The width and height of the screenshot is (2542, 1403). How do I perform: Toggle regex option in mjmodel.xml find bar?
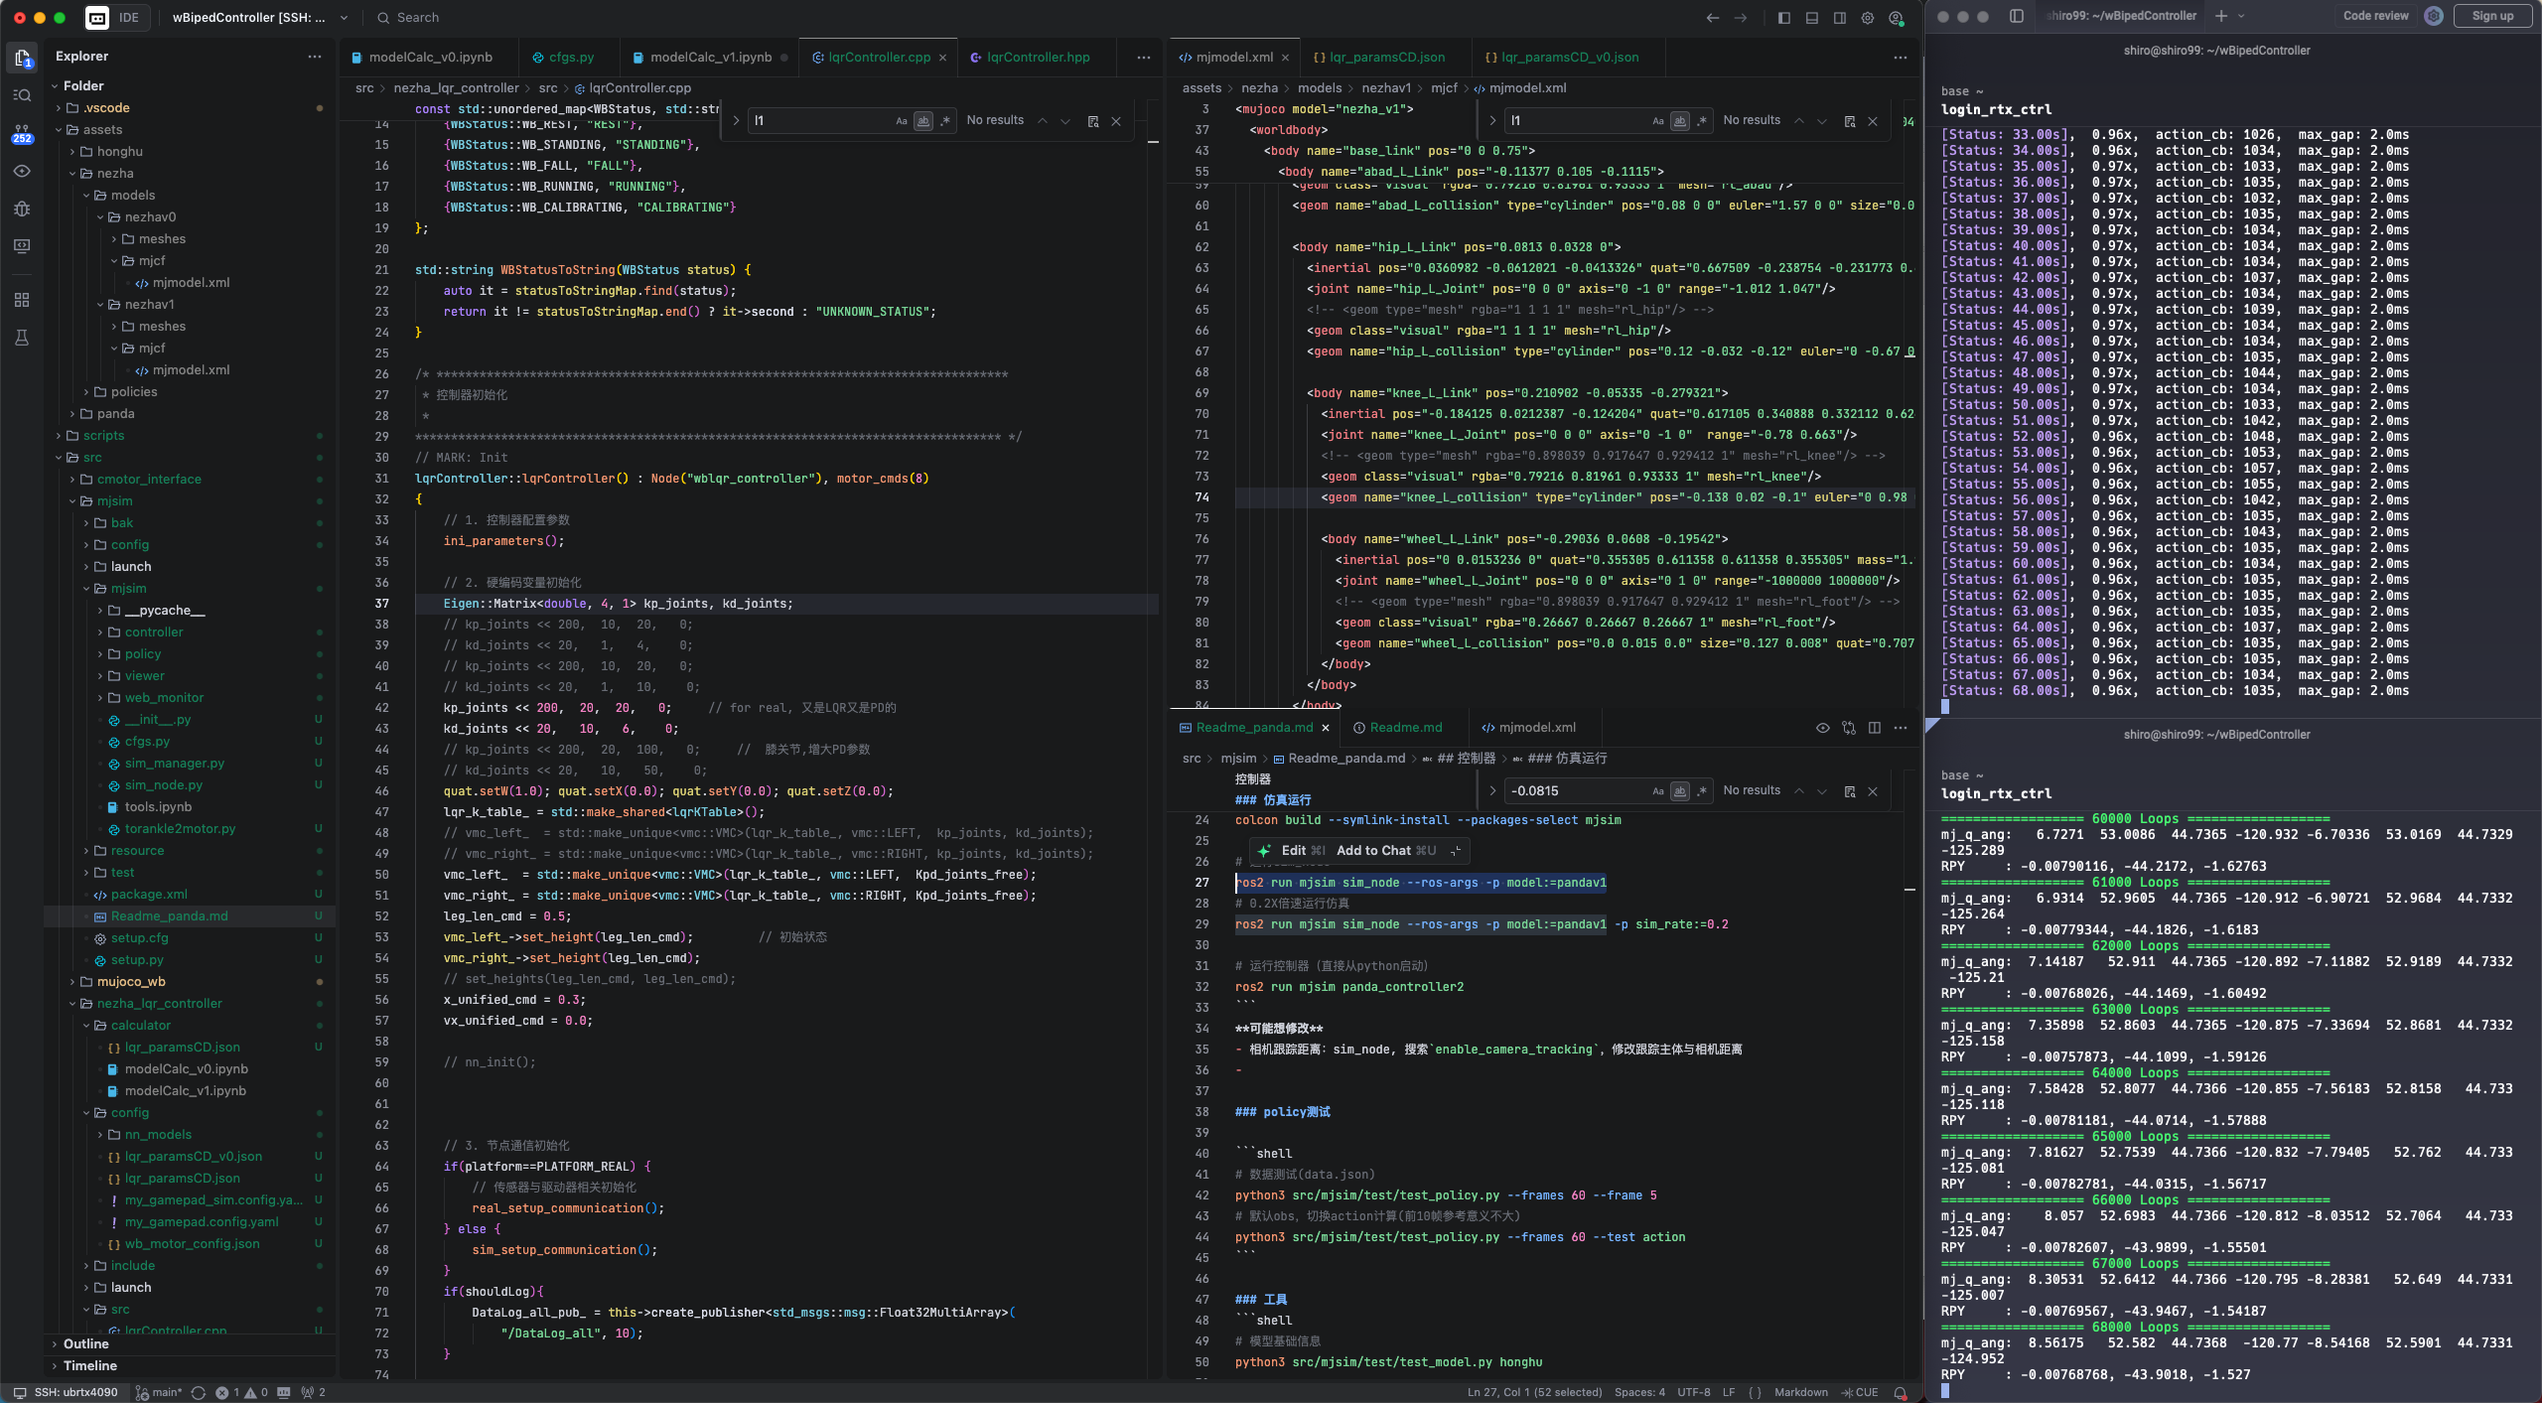1701,121
